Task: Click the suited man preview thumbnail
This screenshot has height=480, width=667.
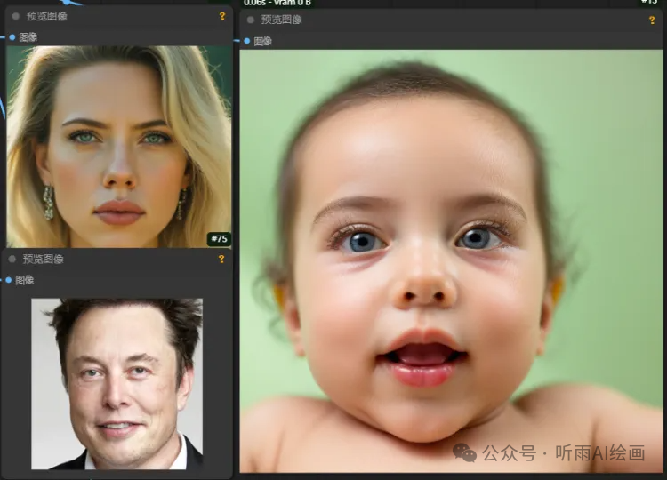Action: tap(117, 384)
